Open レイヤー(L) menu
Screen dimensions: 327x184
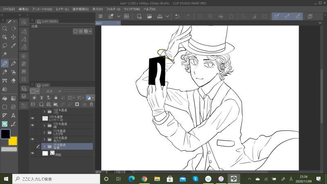pyautogui.click(x=62, y=9)
